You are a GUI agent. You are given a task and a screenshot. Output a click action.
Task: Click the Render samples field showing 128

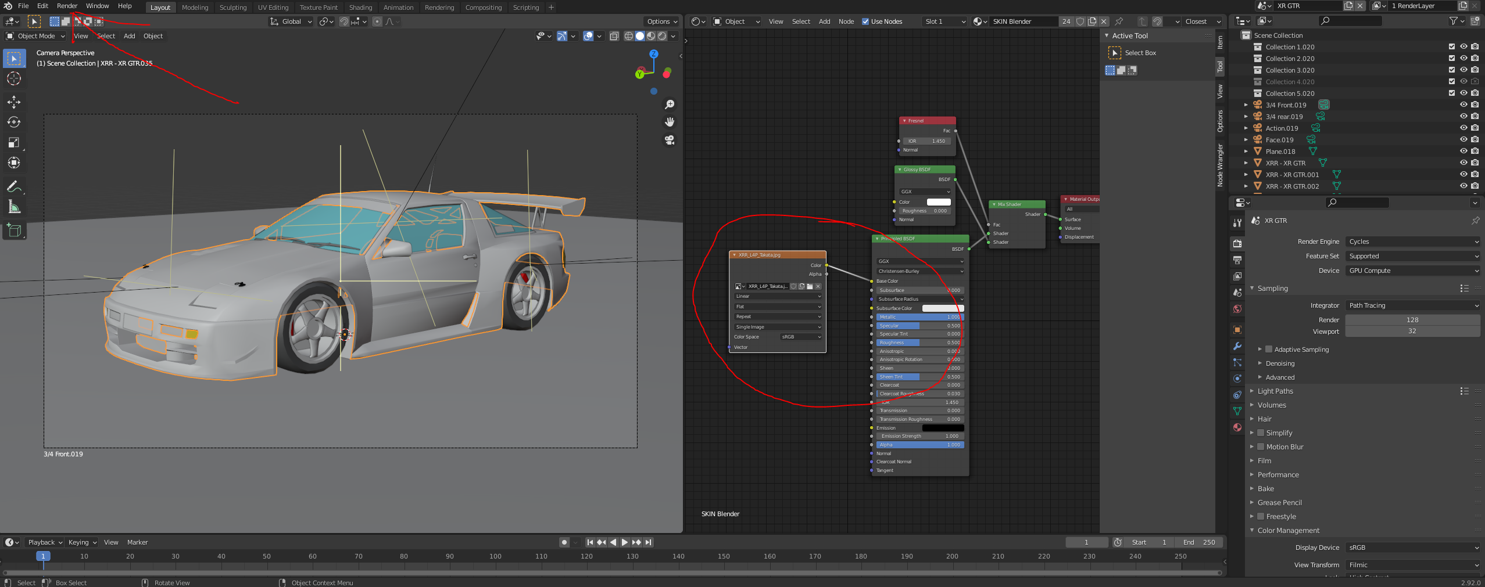(1412, 320)
